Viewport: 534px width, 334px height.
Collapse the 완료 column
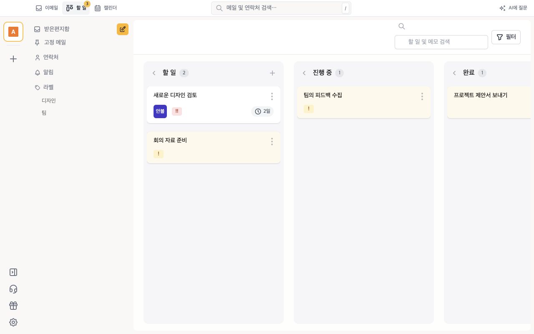click(x=454, y=73)
